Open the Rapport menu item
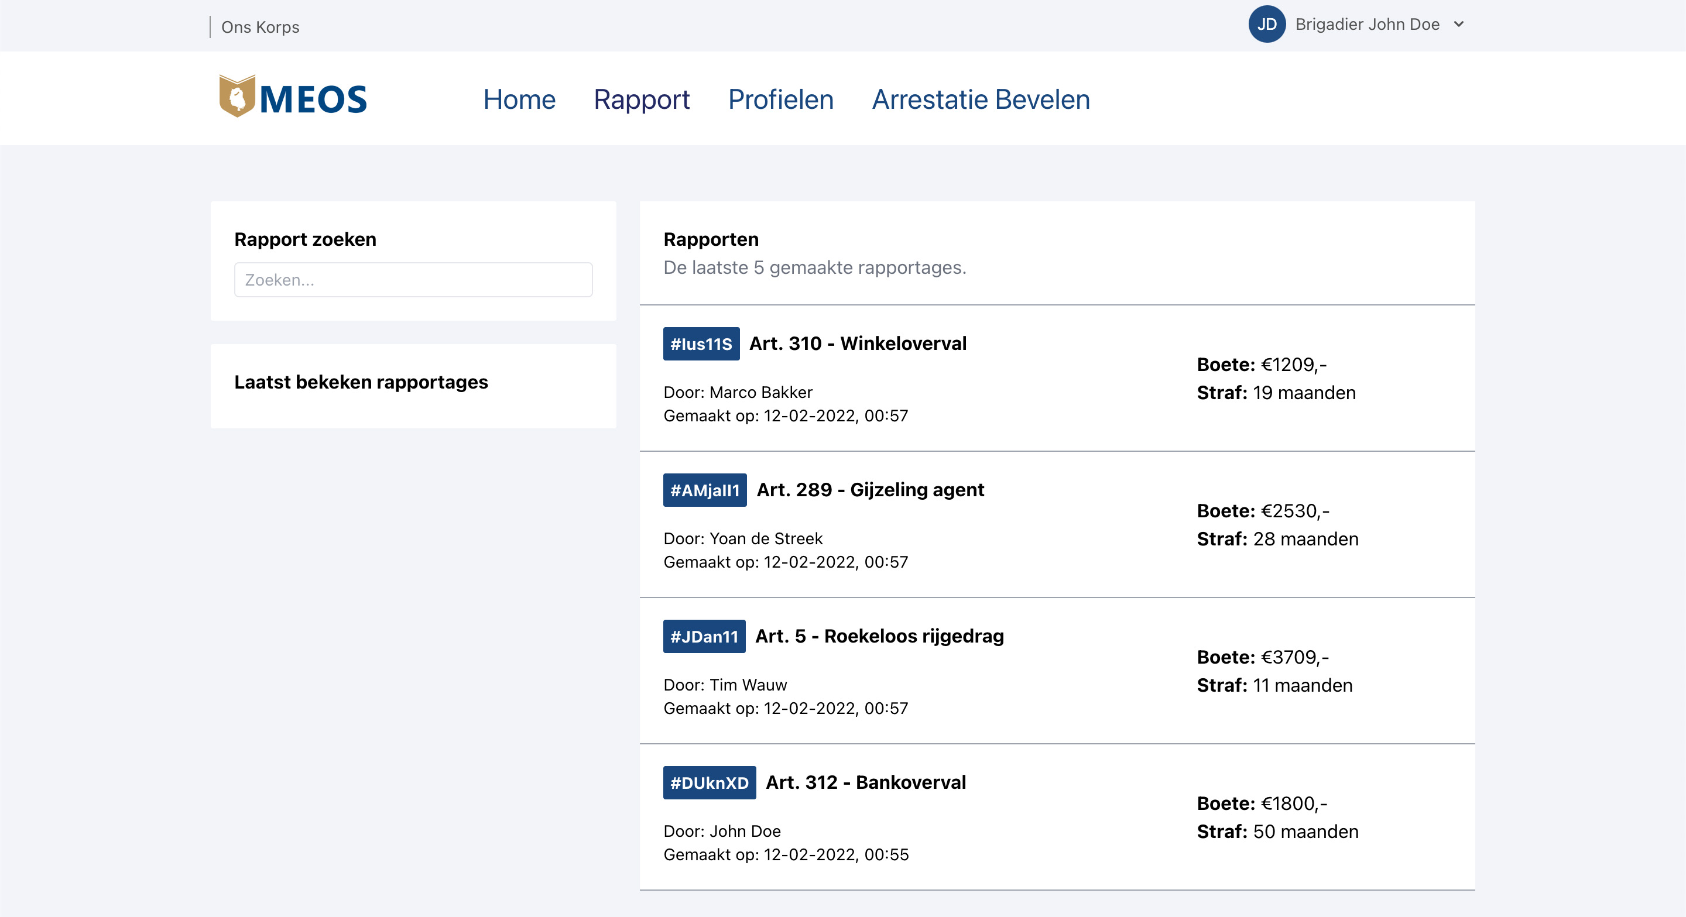The width and height of the screenshot is (1686, 917). coord(642,99)
